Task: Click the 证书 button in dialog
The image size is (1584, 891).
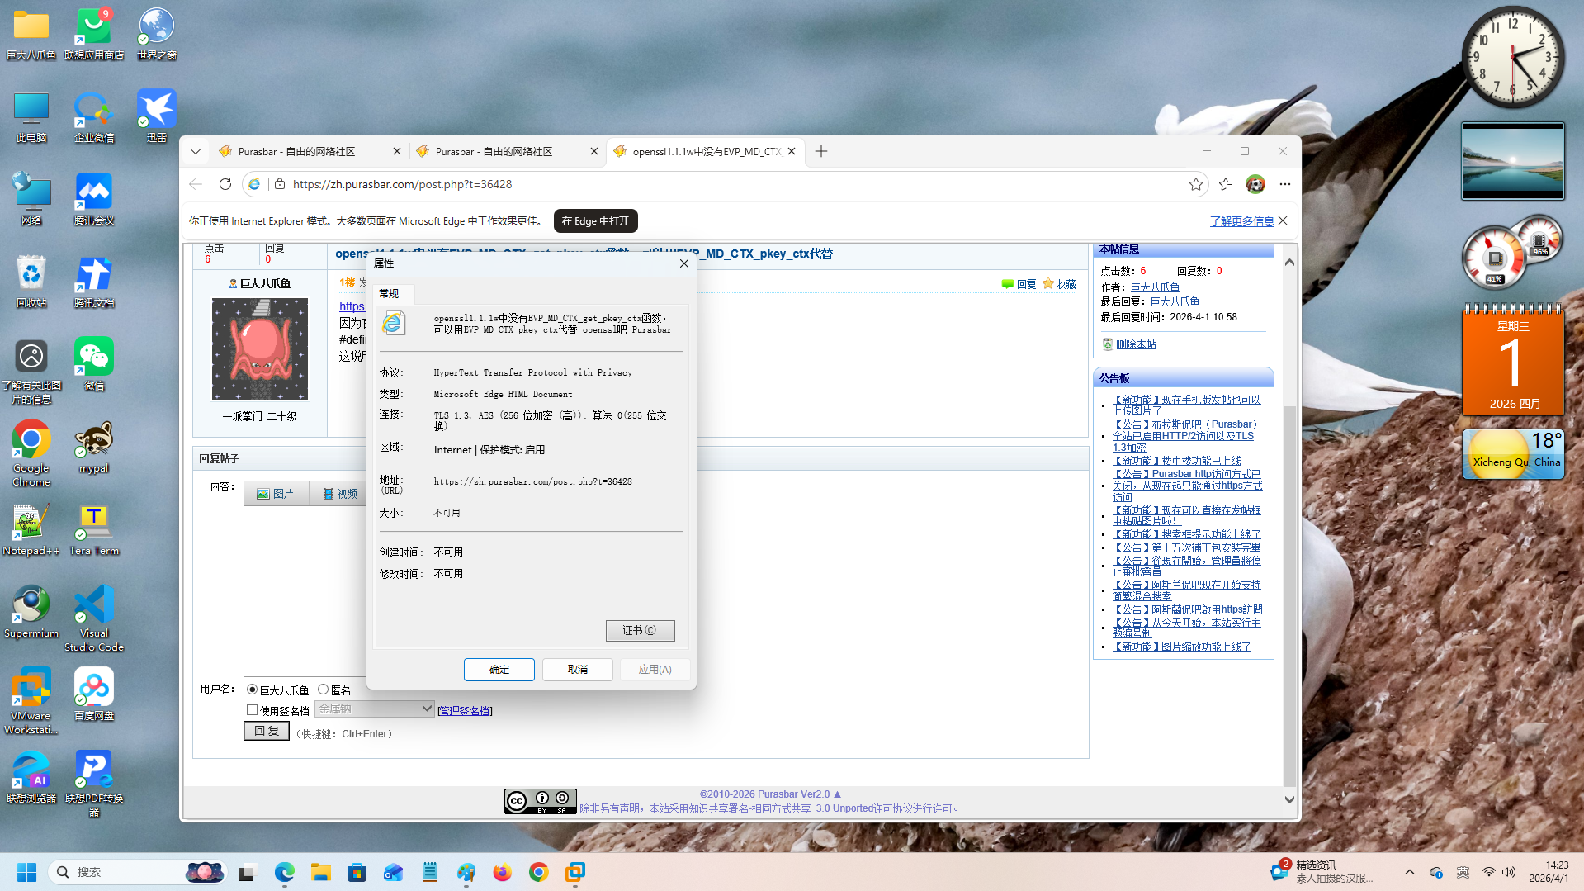Action: [640, 630]
